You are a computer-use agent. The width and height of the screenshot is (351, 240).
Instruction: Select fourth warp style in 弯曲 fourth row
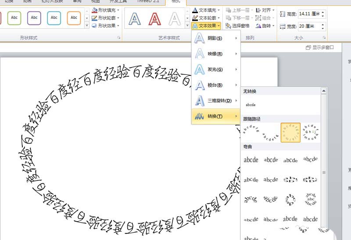coord(311,219)
